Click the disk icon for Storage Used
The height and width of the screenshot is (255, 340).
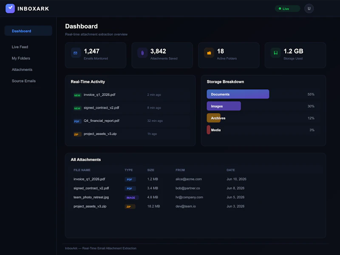[275, 53]
